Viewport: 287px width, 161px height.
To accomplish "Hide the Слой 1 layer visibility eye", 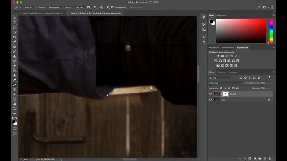I will [x=210, y=94].
